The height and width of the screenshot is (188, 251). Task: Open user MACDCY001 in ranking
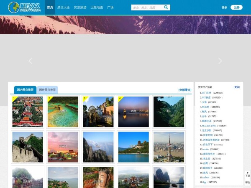pos(209,126)
